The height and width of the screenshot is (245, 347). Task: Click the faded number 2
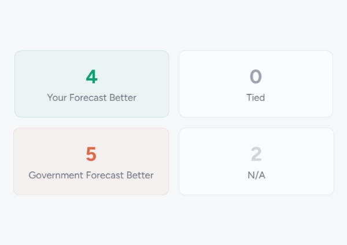[x=256, y=154]
